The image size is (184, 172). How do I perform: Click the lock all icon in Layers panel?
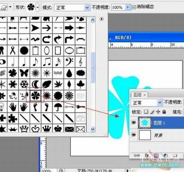pos(164,112)
